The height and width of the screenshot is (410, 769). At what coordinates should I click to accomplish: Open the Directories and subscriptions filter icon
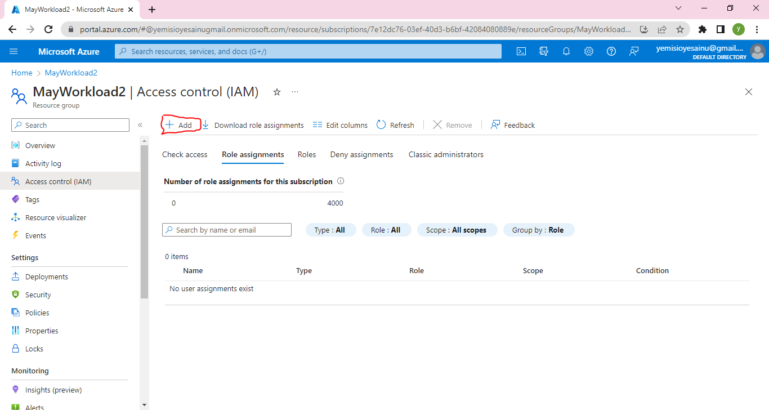click(x=544, y=51)
